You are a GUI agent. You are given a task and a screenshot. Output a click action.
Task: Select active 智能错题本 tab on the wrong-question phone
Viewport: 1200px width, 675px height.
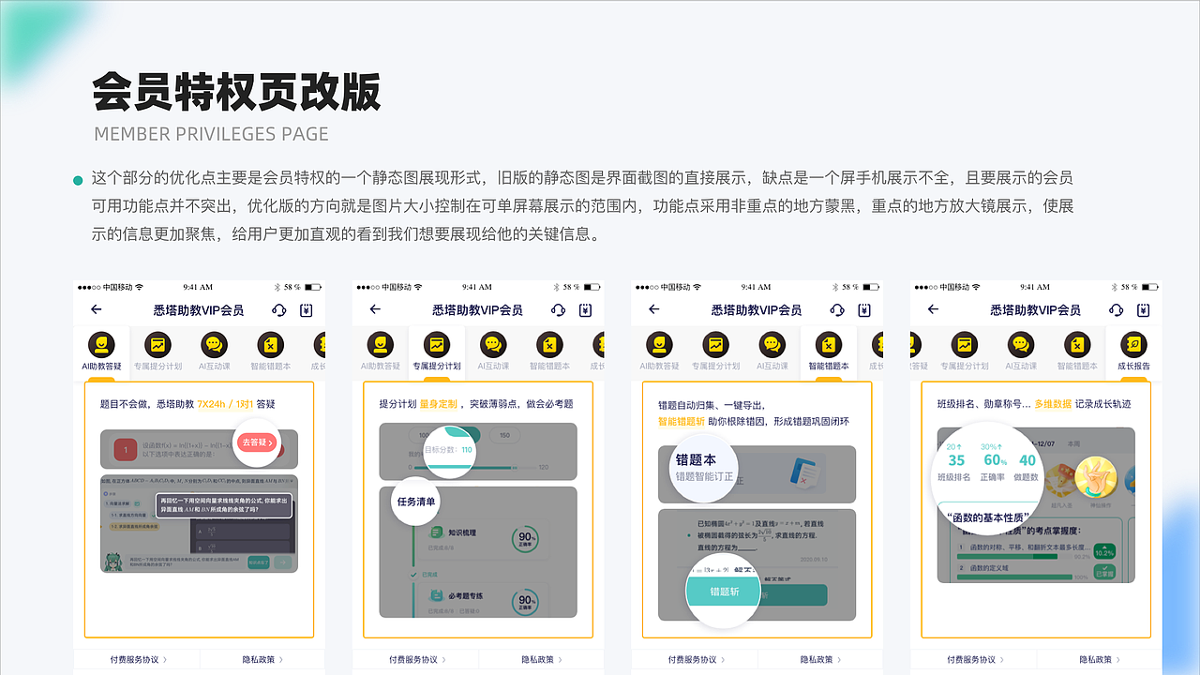(x=828, y=352)
